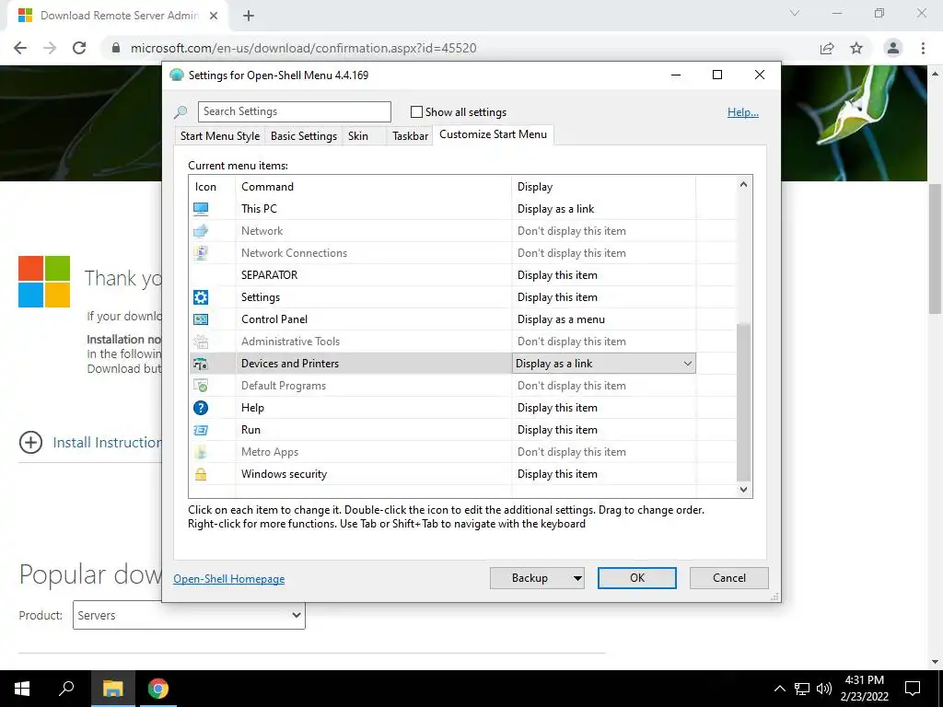Screen dimensions: 943x707
Task: Open Chrome's three-dot menu
Action: [x=923, y=48]
